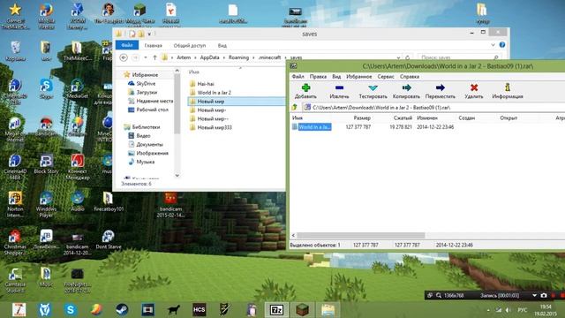Open the Quick Access Toolbar dropdown arrow
Image resolution: width=565 pixels, height=318 pixels.
(x=149, y=34)
